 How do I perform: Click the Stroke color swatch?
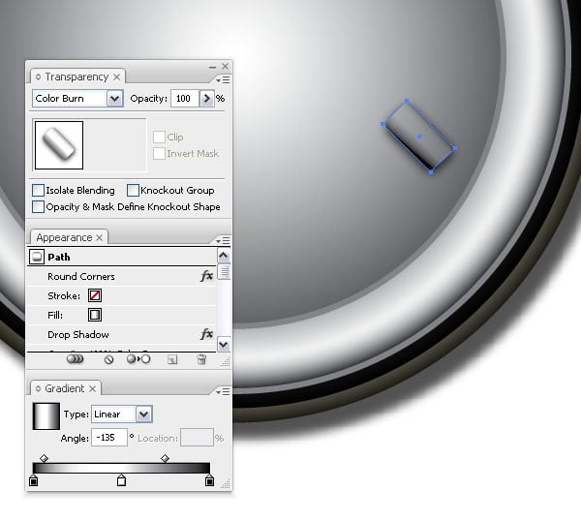coord(95,295)
